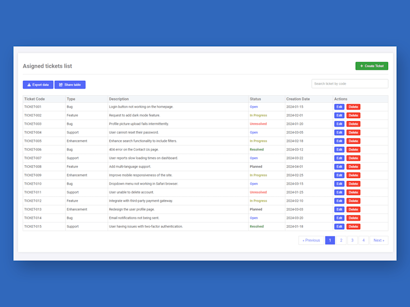Click the share icon in Share table
The image size is (410, 307).
point(60,85)
